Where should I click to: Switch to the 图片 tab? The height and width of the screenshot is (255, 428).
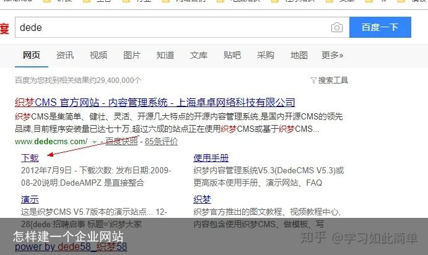[132, 55]
